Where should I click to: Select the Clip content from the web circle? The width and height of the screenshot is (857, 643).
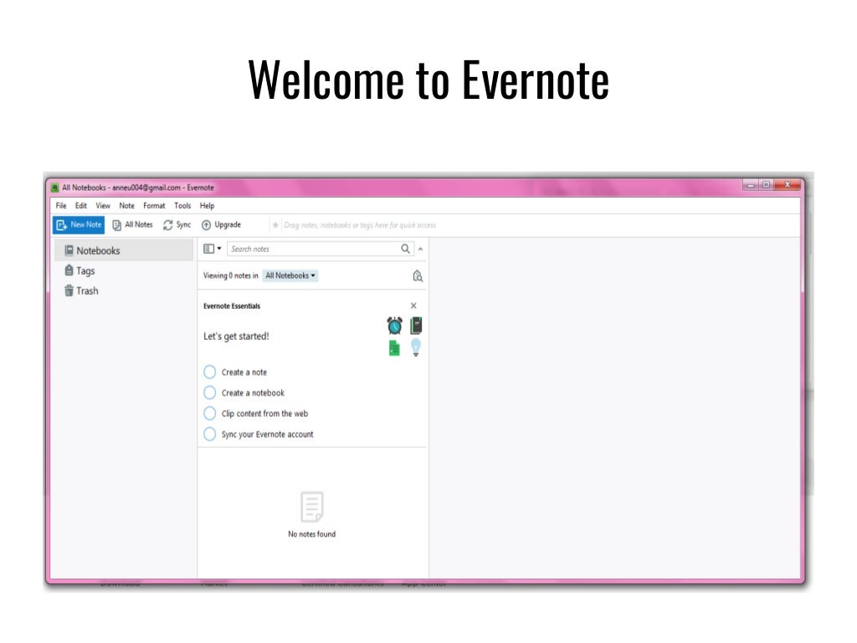(x=210, y=414)
